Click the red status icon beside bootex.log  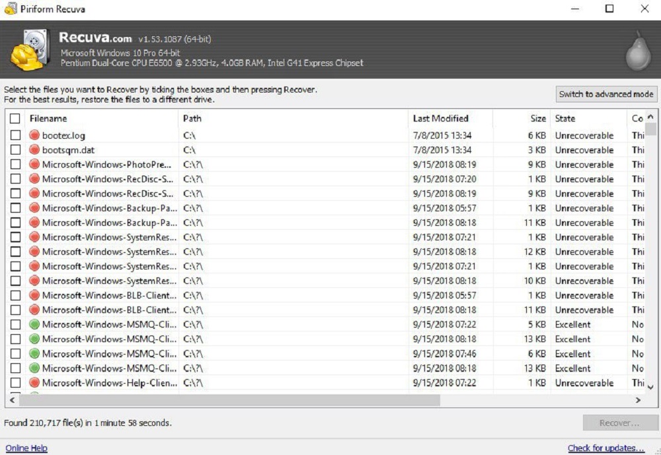pyautogui.click(x=34, y=135)
